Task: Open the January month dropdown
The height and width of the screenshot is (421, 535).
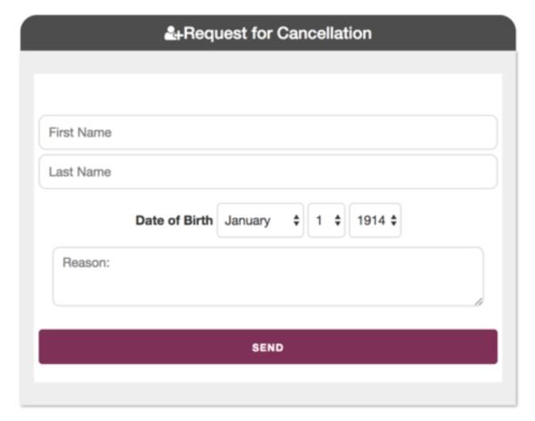Action: 260,220
